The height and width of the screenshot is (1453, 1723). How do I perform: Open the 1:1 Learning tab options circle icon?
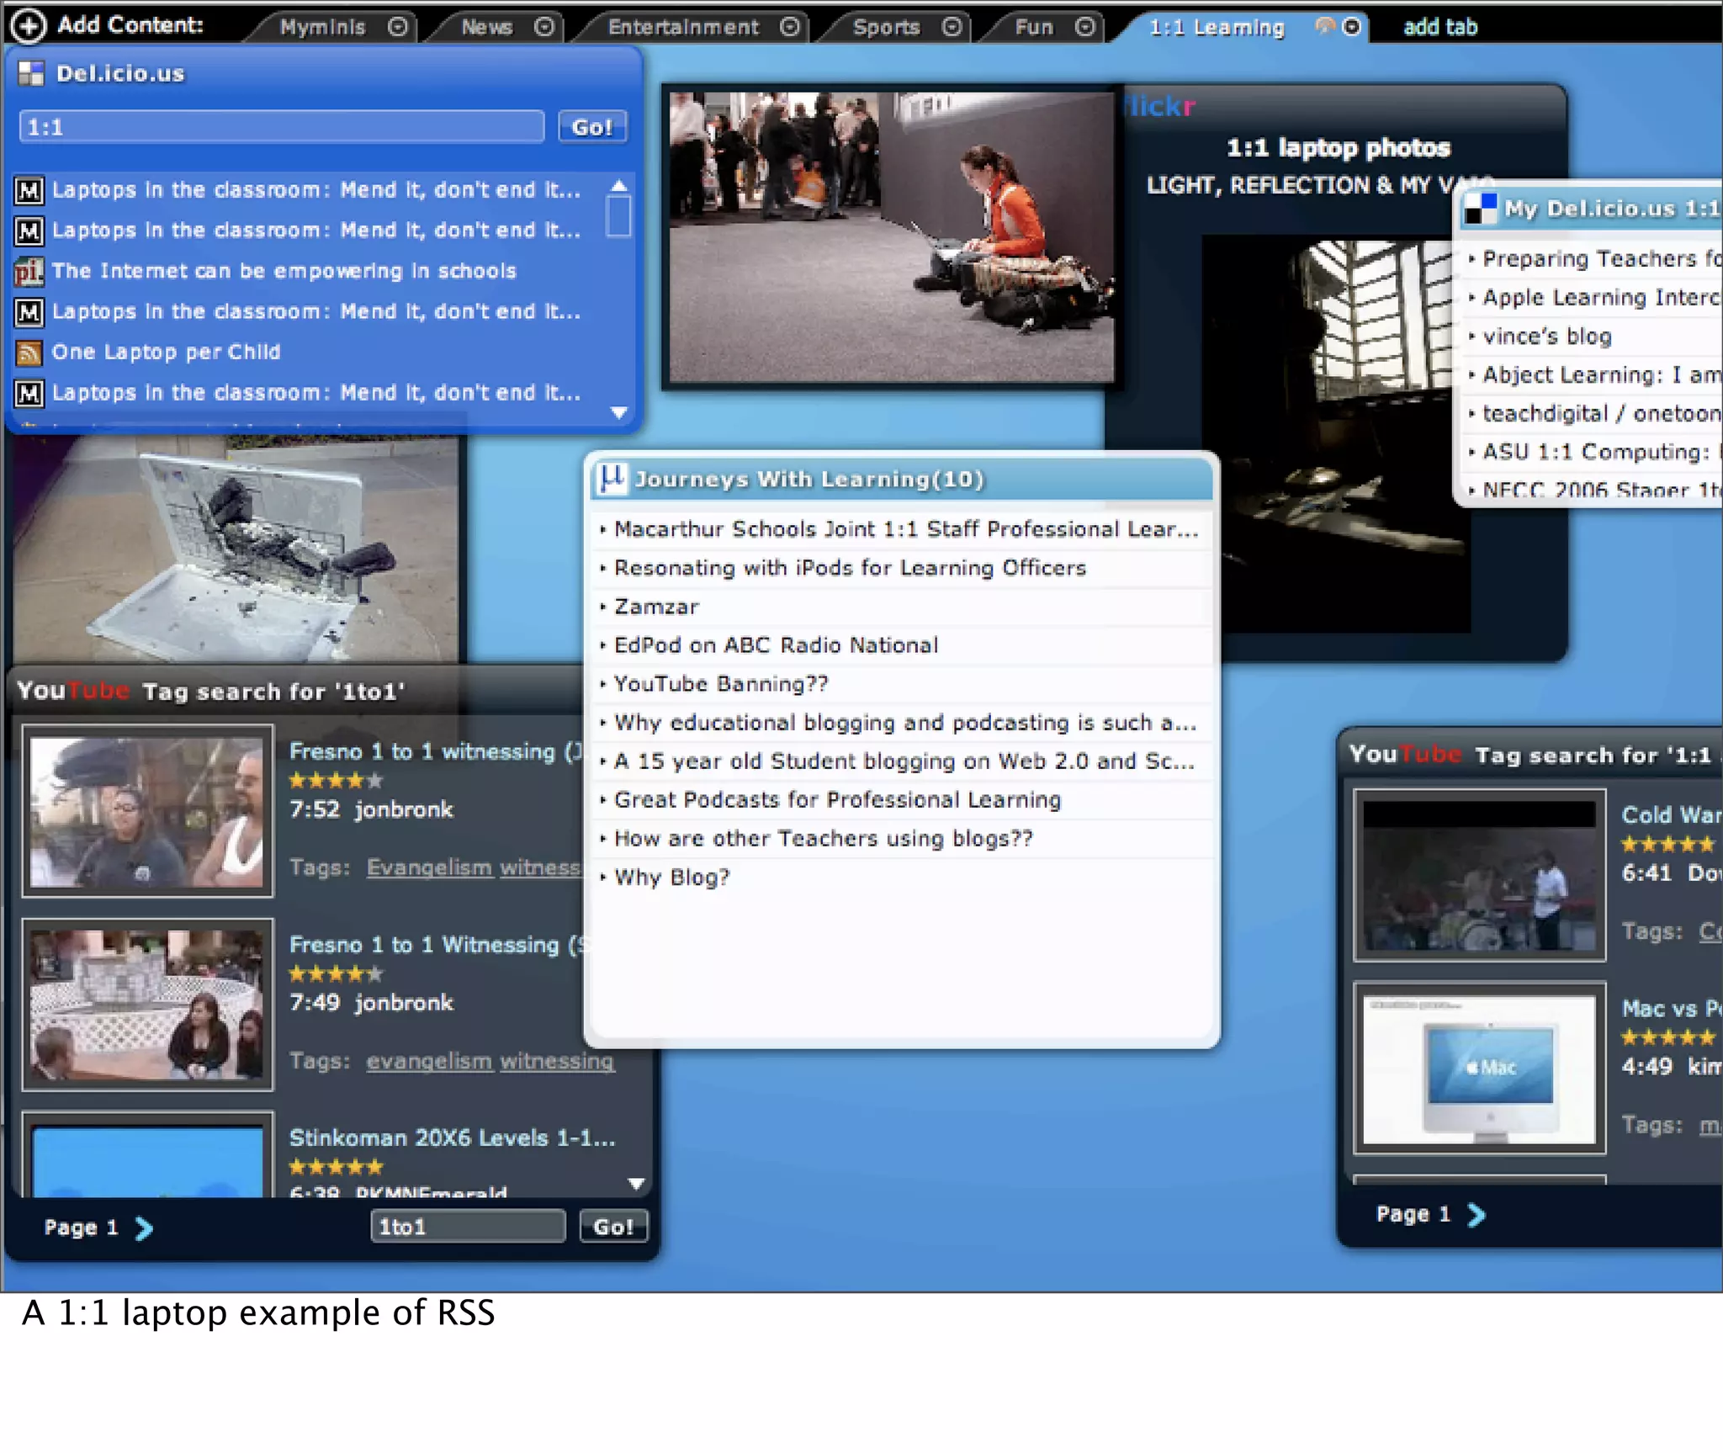click(1351, 27)
